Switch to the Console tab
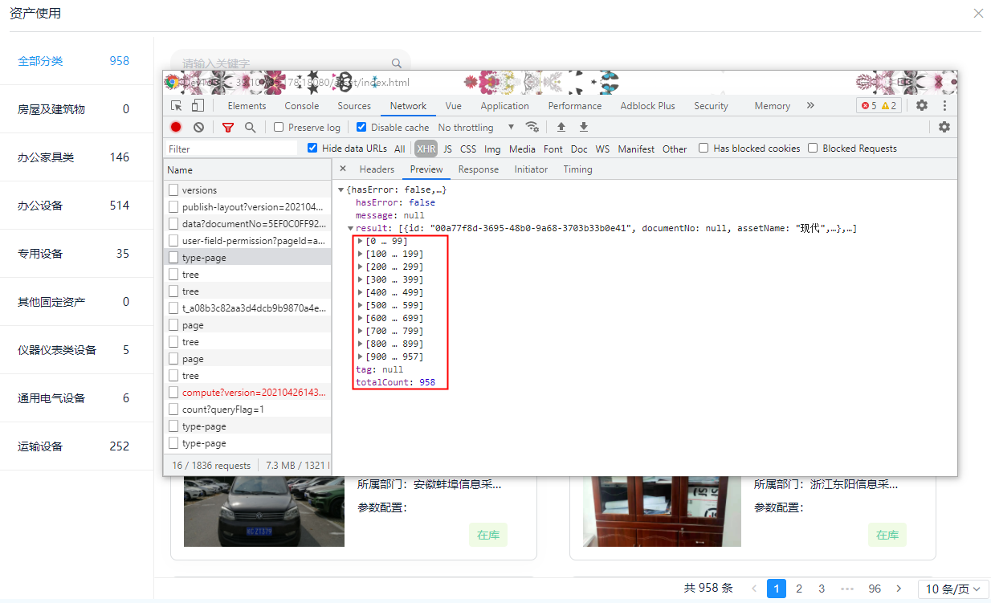This screenshot has width=991, height=603. [302, 105]
